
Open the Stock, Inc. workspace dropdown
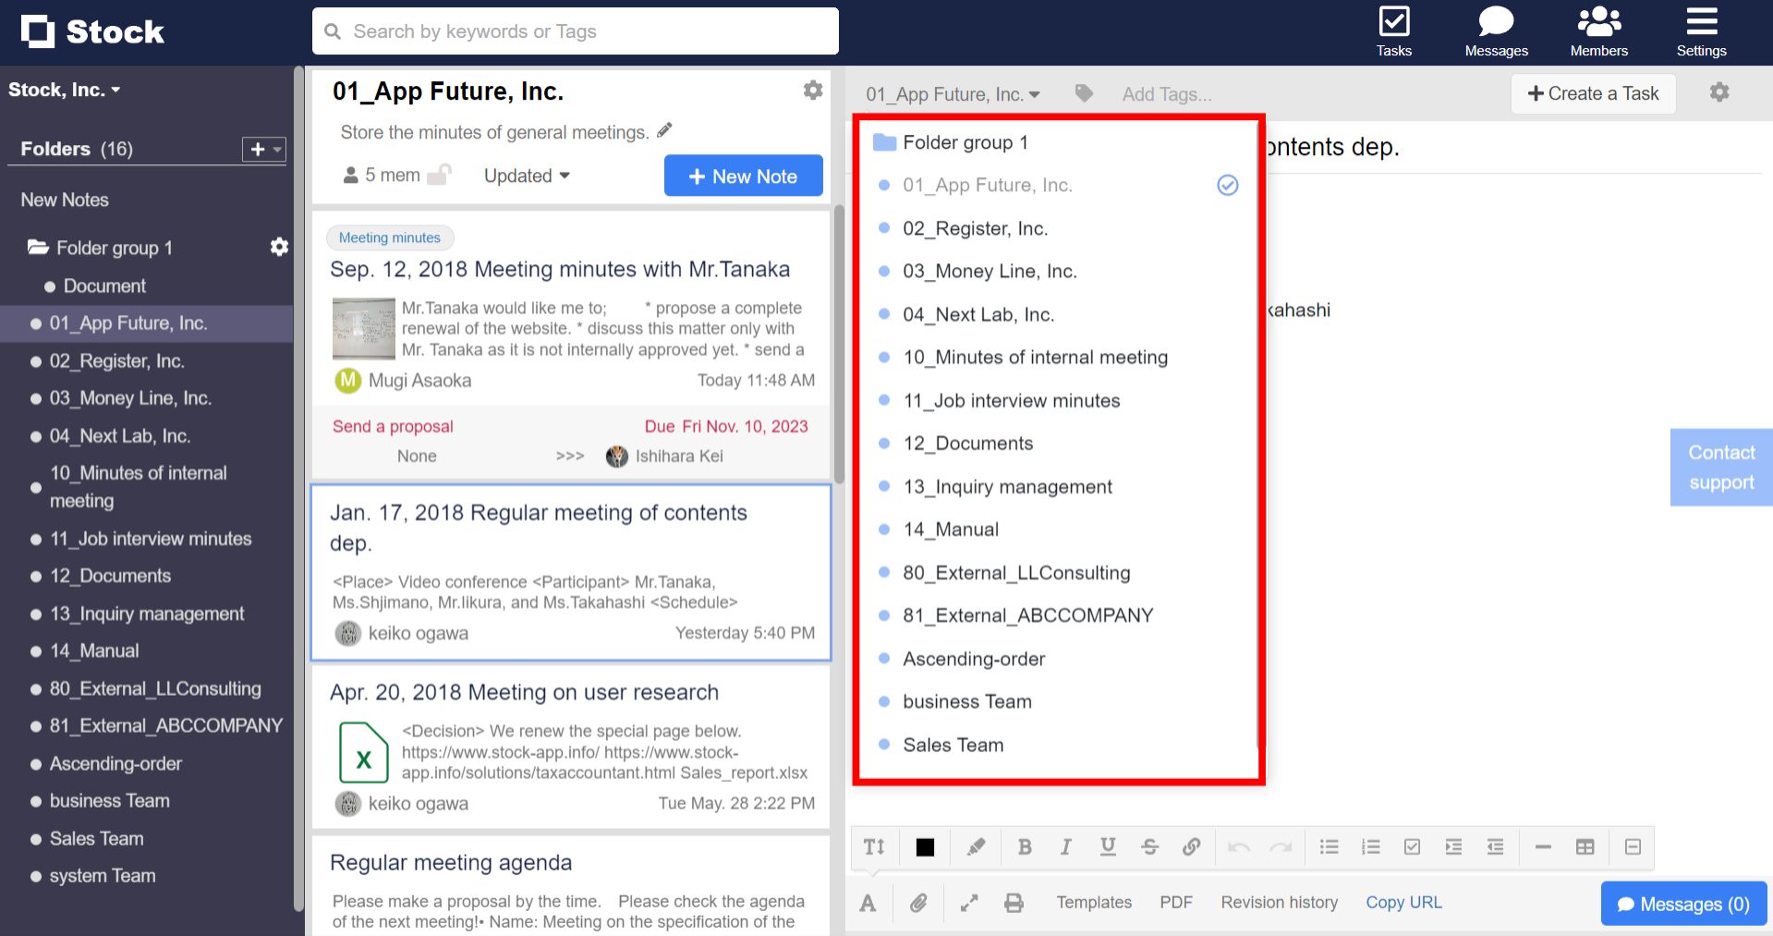pos(65,89)
